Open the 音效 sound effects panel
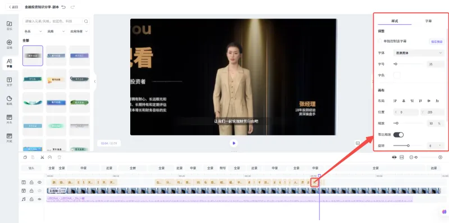The width and height of the screenshot is (449, 223). 9,44
